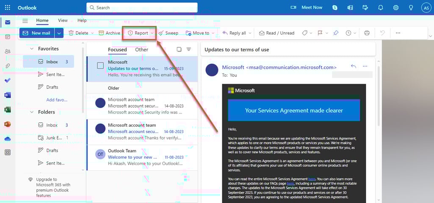Pin the selected message

coord(336,33)
